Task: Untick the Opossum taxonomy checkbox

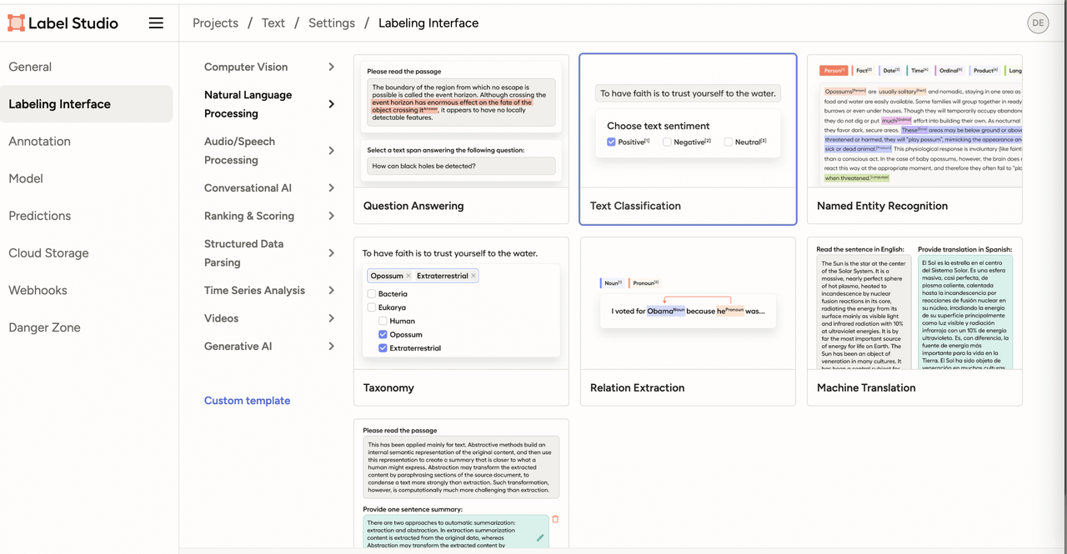Action: tap(383, 334)
